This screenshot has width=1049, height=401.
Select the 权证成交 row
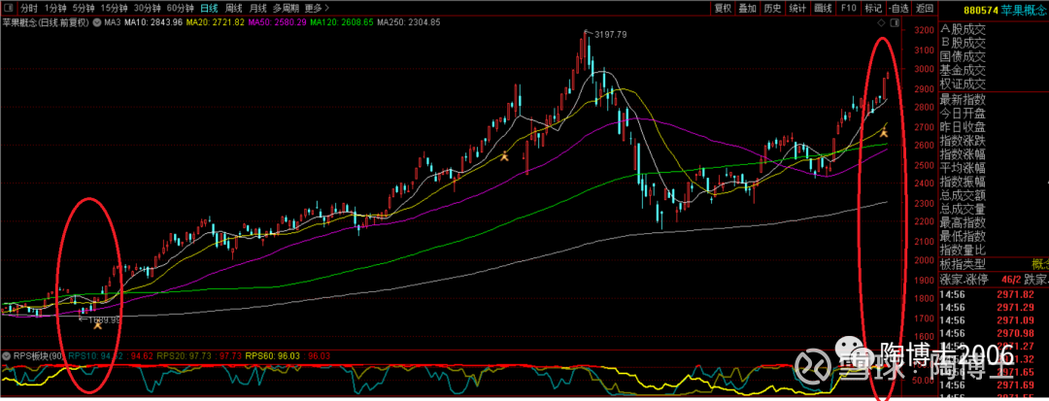click(x=964, y=84)
